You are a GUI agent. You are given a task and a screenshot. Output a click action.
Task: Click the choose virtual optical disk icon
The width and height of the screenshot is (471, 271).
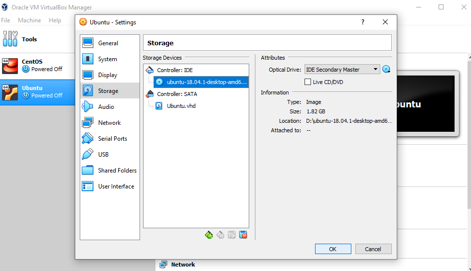pyautogui.click(x=386, y=70)
